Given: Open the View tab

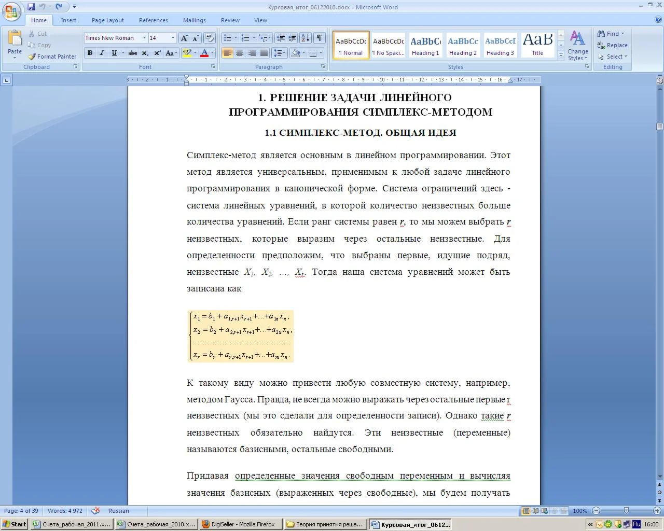Looking at the screenshot, I should tap(261, 20).
